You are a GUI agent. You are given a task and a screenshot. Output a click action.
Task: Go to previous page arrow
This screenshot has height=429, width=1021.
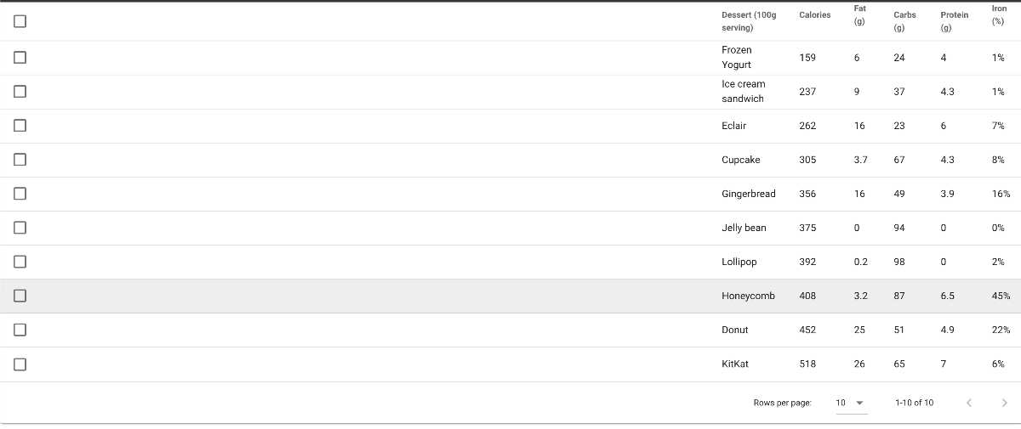pyautogui.click(x=968, y=403)
